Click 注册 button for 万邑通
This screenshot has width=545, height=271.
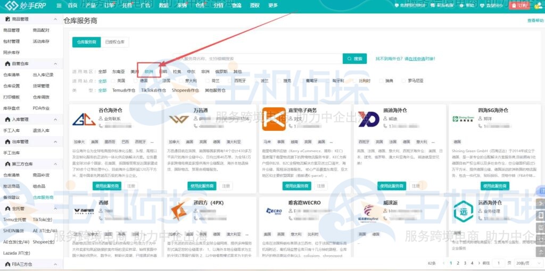pos(226,186)
